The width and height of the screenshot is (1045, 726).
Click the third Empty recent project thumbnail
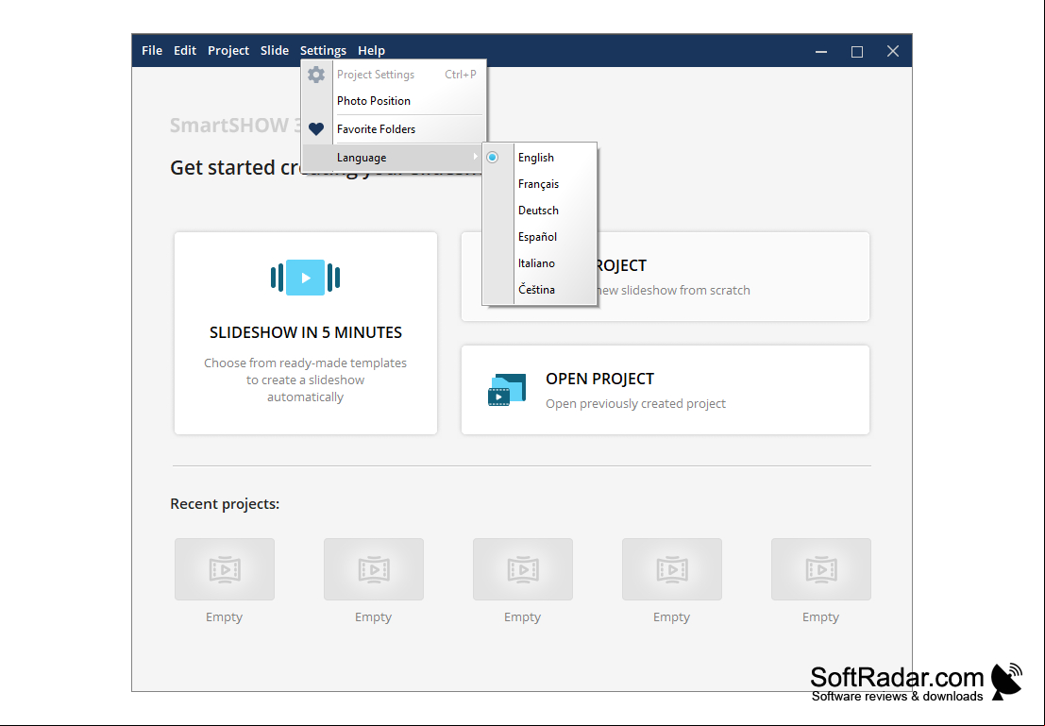[523, 569]
